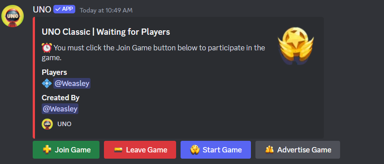Click the people emoji on Advertise Game
The width and height of the screenshot is (384, 164).
[269, 150]
